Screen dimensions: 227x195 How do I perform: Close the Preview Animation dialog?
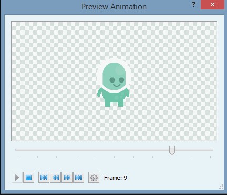pyautogui.click(x=213, y=5)
